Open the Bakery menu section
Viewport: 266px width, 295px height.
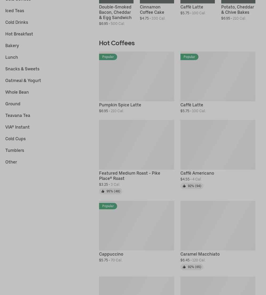coord(12,46)
